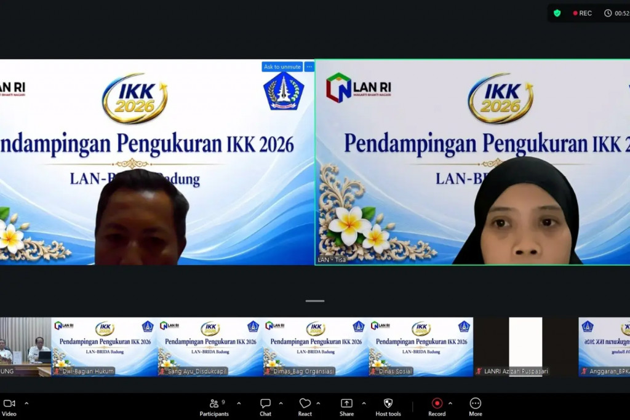This screenshot has height=420, width=630.
Task: Click muted mic icon on LANRI Azizah Puspasari
Action: 479,371
